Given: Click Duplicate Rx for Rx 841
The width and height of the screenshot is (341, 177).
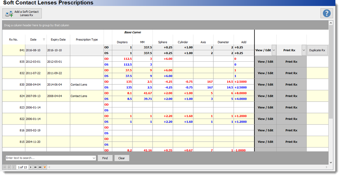Looking at the screenshot, I should coord(317,50).
